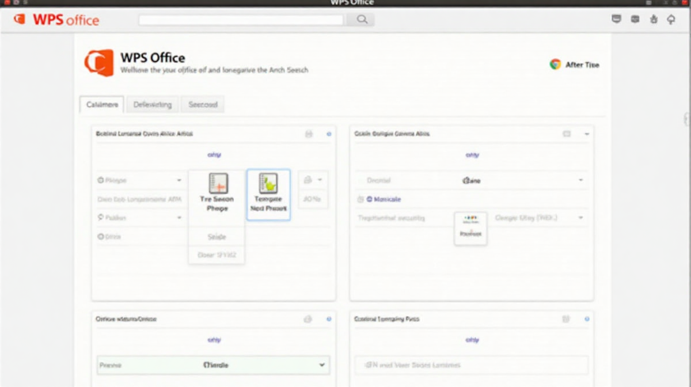Click the red notebook document tile icon
691x387 pixels.
[x=218, y=183]
